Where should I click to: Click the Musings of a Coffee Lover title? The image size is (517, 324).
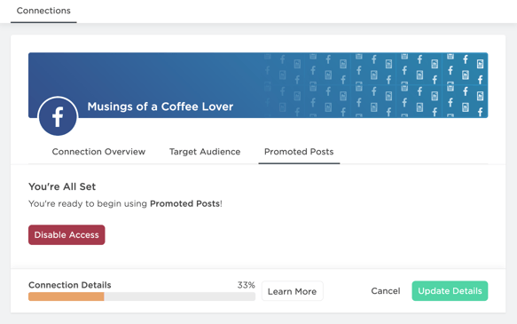pyautogui.click(x=161, y=107)
